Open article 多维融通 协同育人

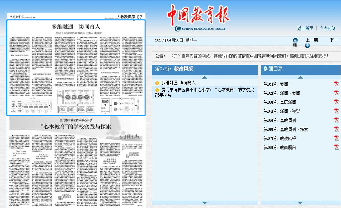click(x=178, y=82)
